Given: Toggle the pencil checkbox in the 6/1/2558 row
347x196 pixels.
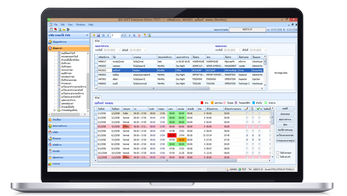Looking at the screenshot, I should [x=247, y=135].
